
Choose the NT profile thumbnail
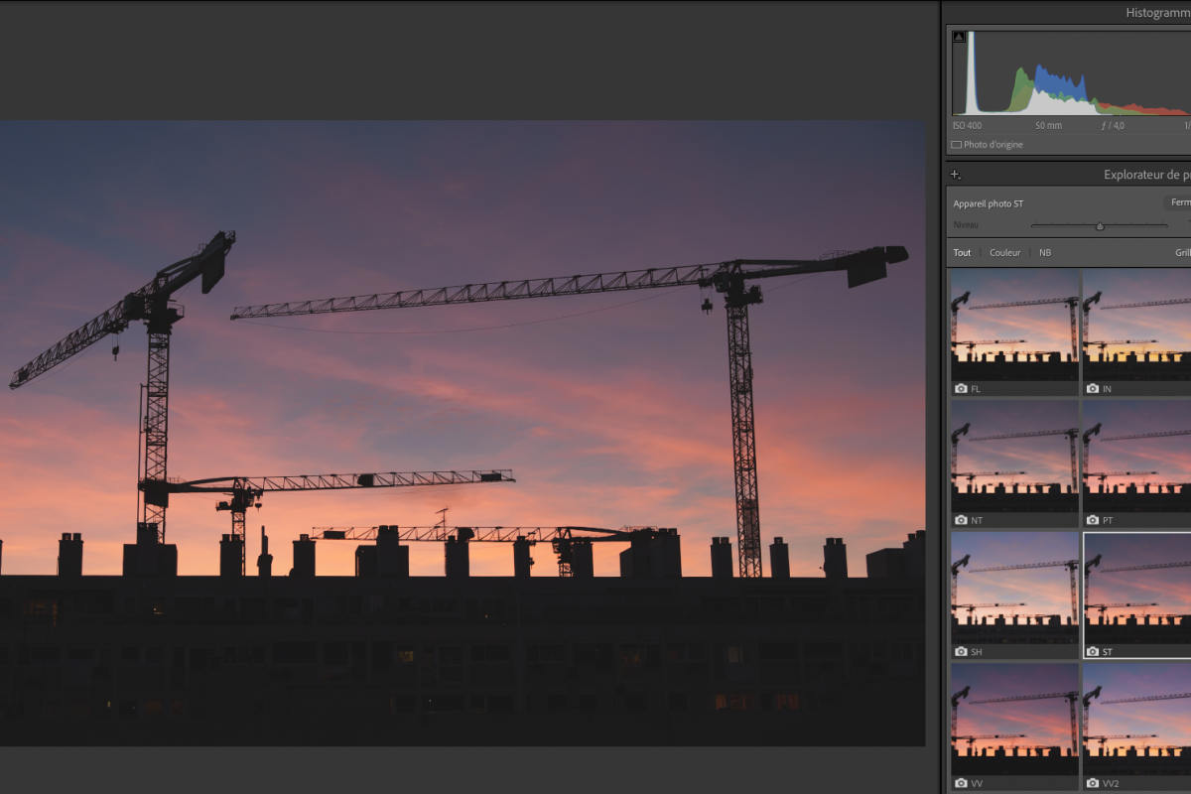pos(1014,464)
